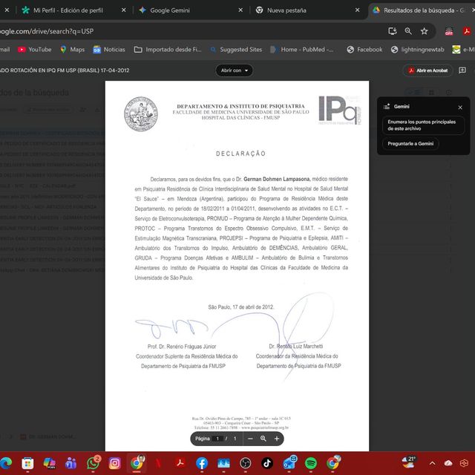The width and height of the screenshot is (475, 475).
Task: Close the Gemini suggestions panel
Action: pos(460,107)
